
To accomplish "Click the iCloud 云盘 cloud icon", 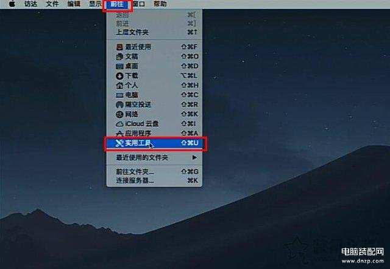I will (119, 124).
